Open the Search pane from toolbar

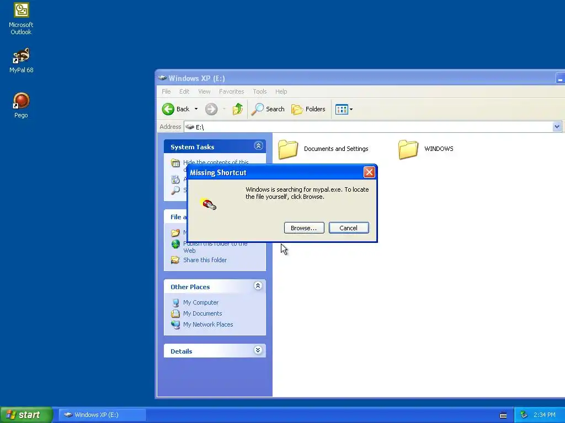[x=268, y=109]
